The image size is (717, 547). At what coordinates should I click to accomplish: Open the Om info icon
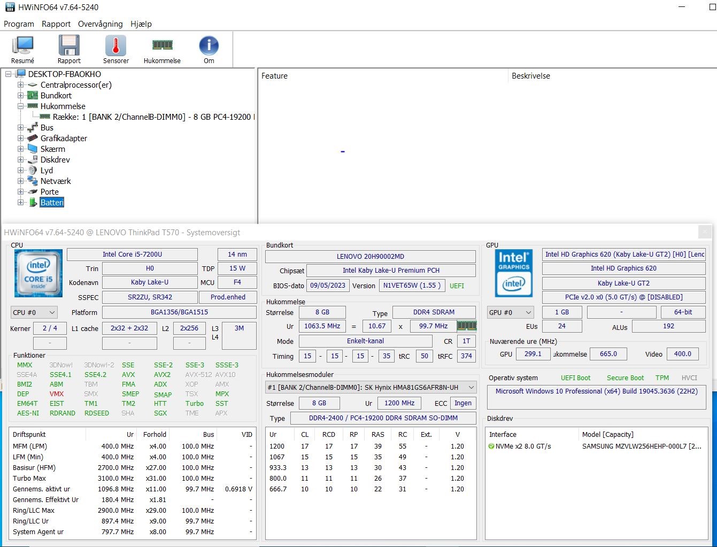point(209,45)
